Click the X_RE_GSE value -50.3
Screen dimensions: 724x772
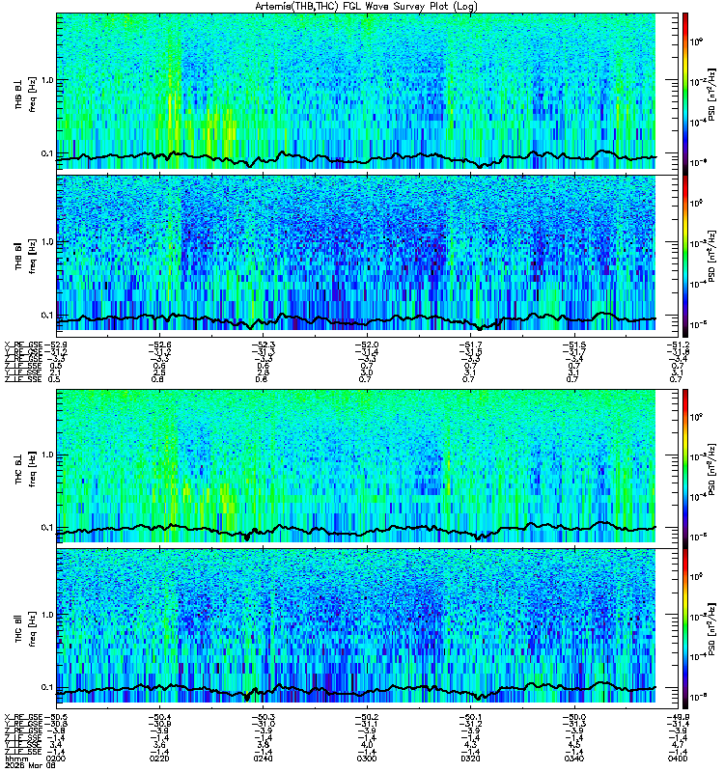(263, 717)
